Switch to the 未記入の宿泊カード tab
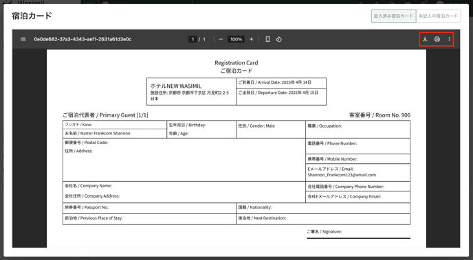 pos(439,16)
